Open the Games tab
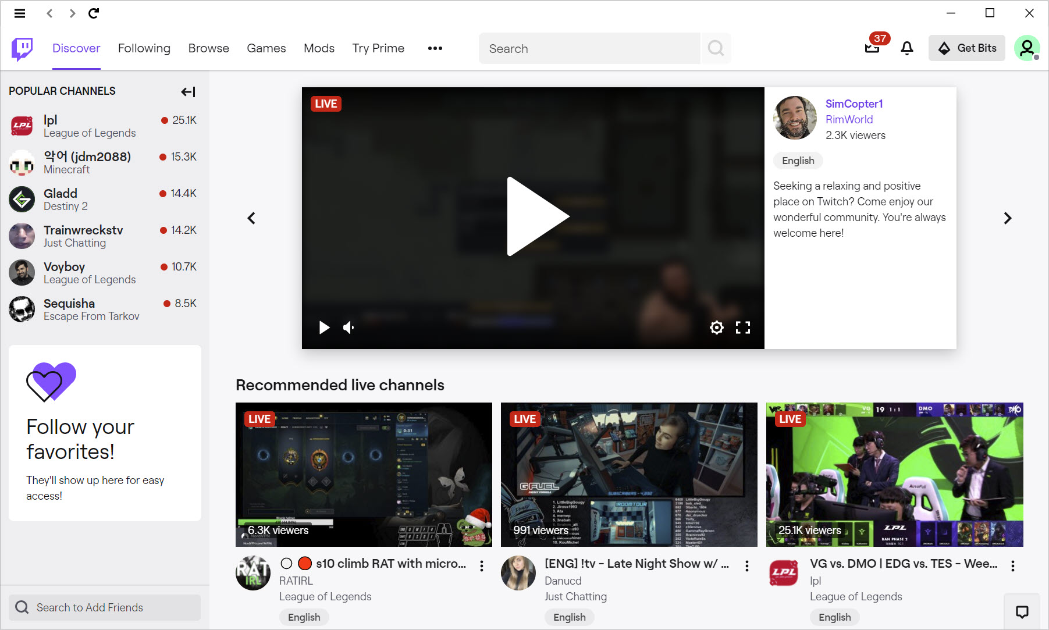1049x630 pixels. pos(266,48)
